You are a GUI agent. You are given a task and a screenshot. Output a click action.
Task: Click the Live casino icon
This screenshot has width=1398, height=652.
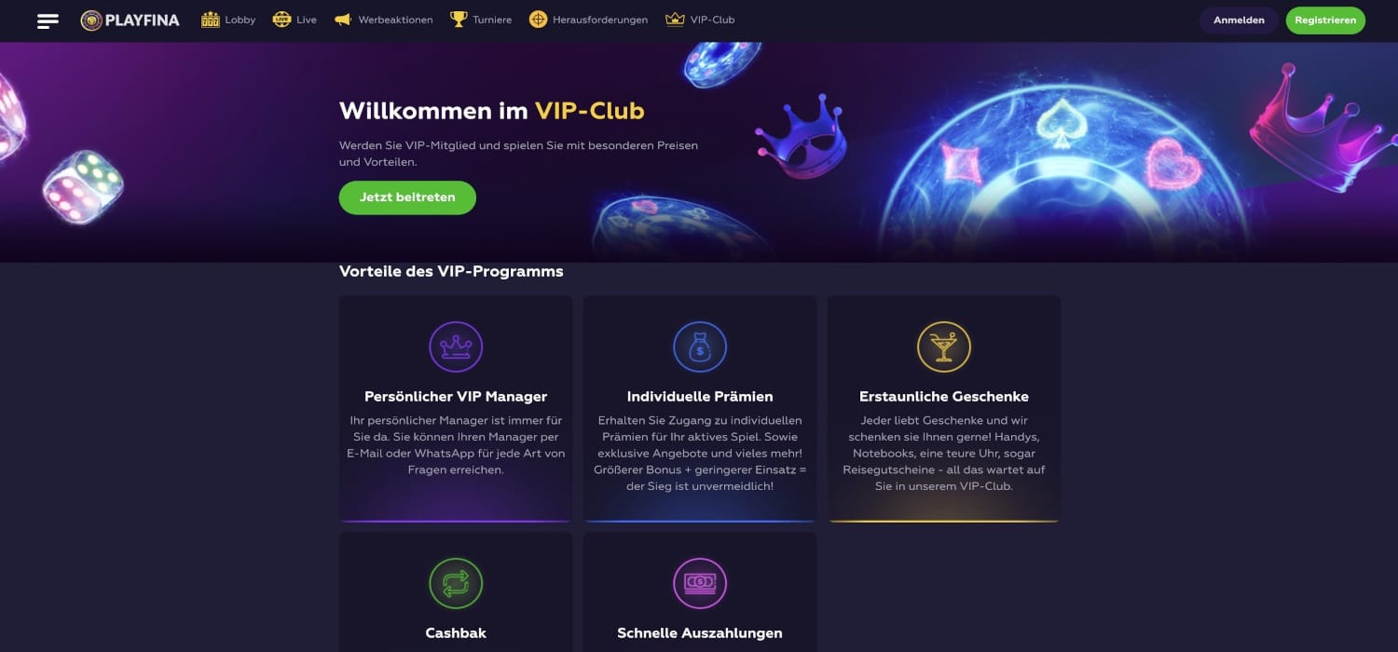click(x=281, y=20)
